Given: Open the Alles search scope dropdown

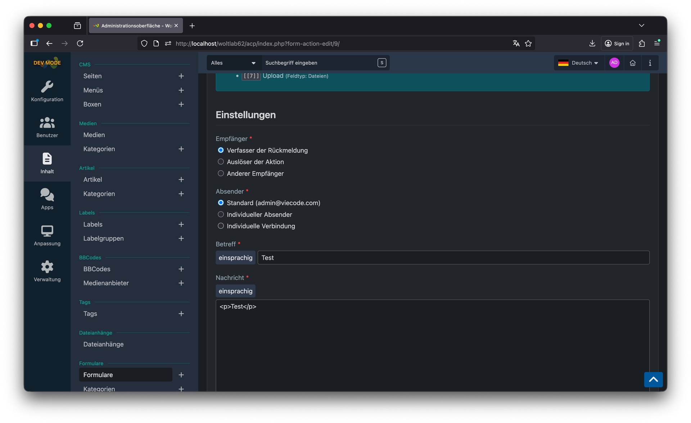Looking at the screenshot, I should click(233, 63).
